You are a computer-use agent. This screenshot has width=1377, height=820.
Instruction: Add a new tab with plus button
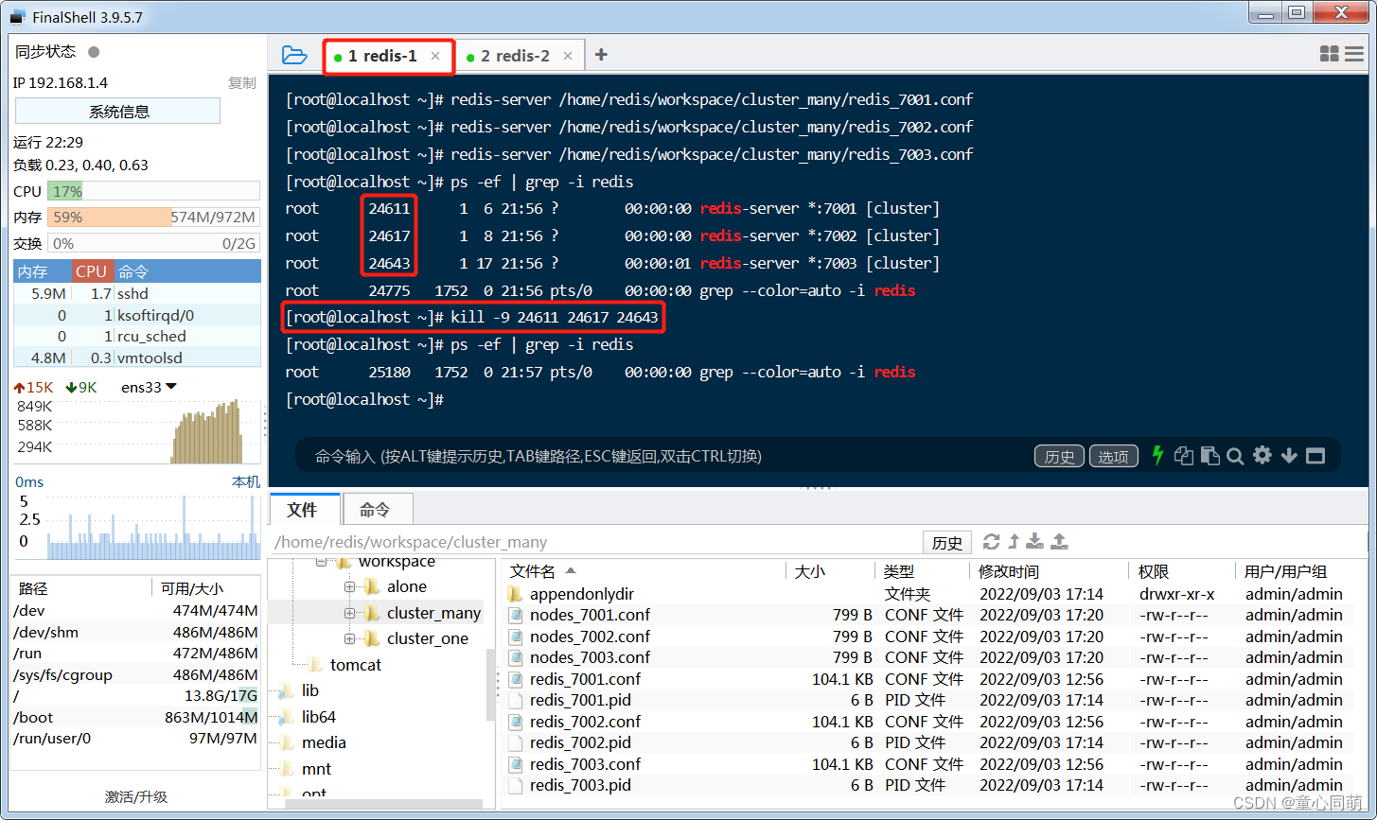click(x=601, y=55)
